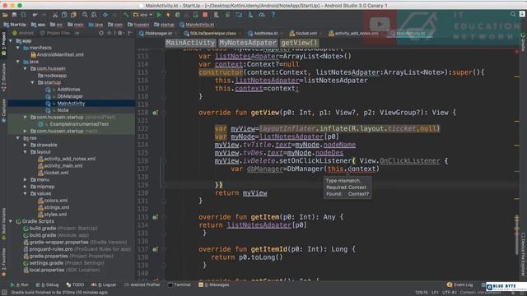This screenshot has width=527, height=296.
Task: Click the editor vertical scrollbar
Action: (x=517, y=235)
